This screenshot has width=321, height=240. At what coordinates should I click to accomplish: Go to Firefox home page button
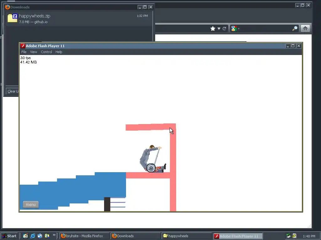pyautogui.click(x=305, y=28)
